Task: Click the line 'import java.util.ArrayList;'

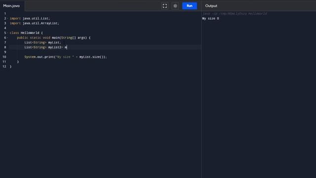Action: [35, 23]
